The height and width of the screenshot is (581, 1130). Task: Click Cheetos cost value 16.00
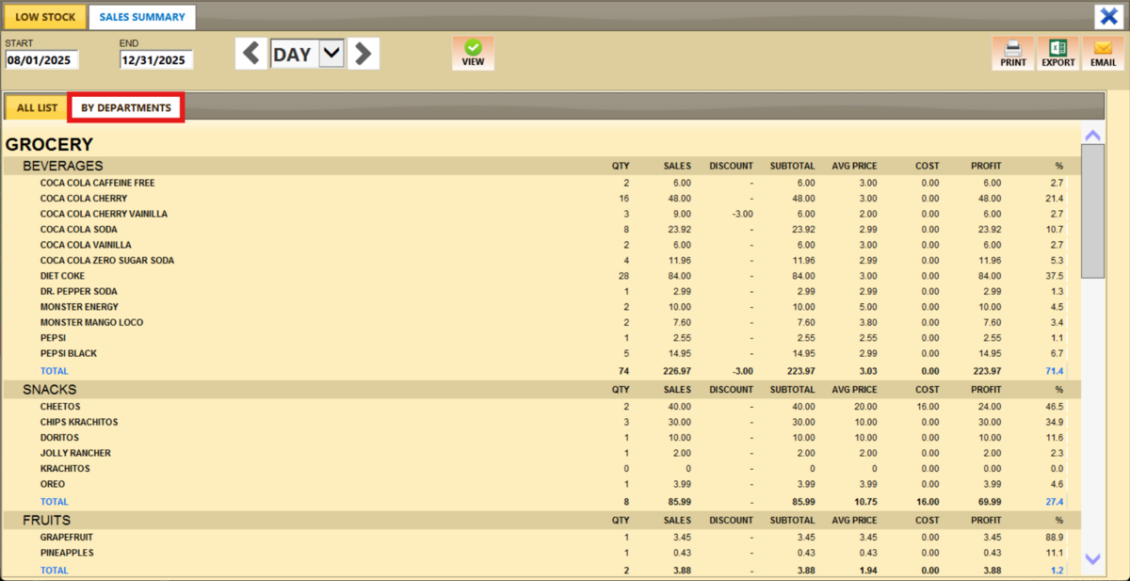click(x=928, y=407)
